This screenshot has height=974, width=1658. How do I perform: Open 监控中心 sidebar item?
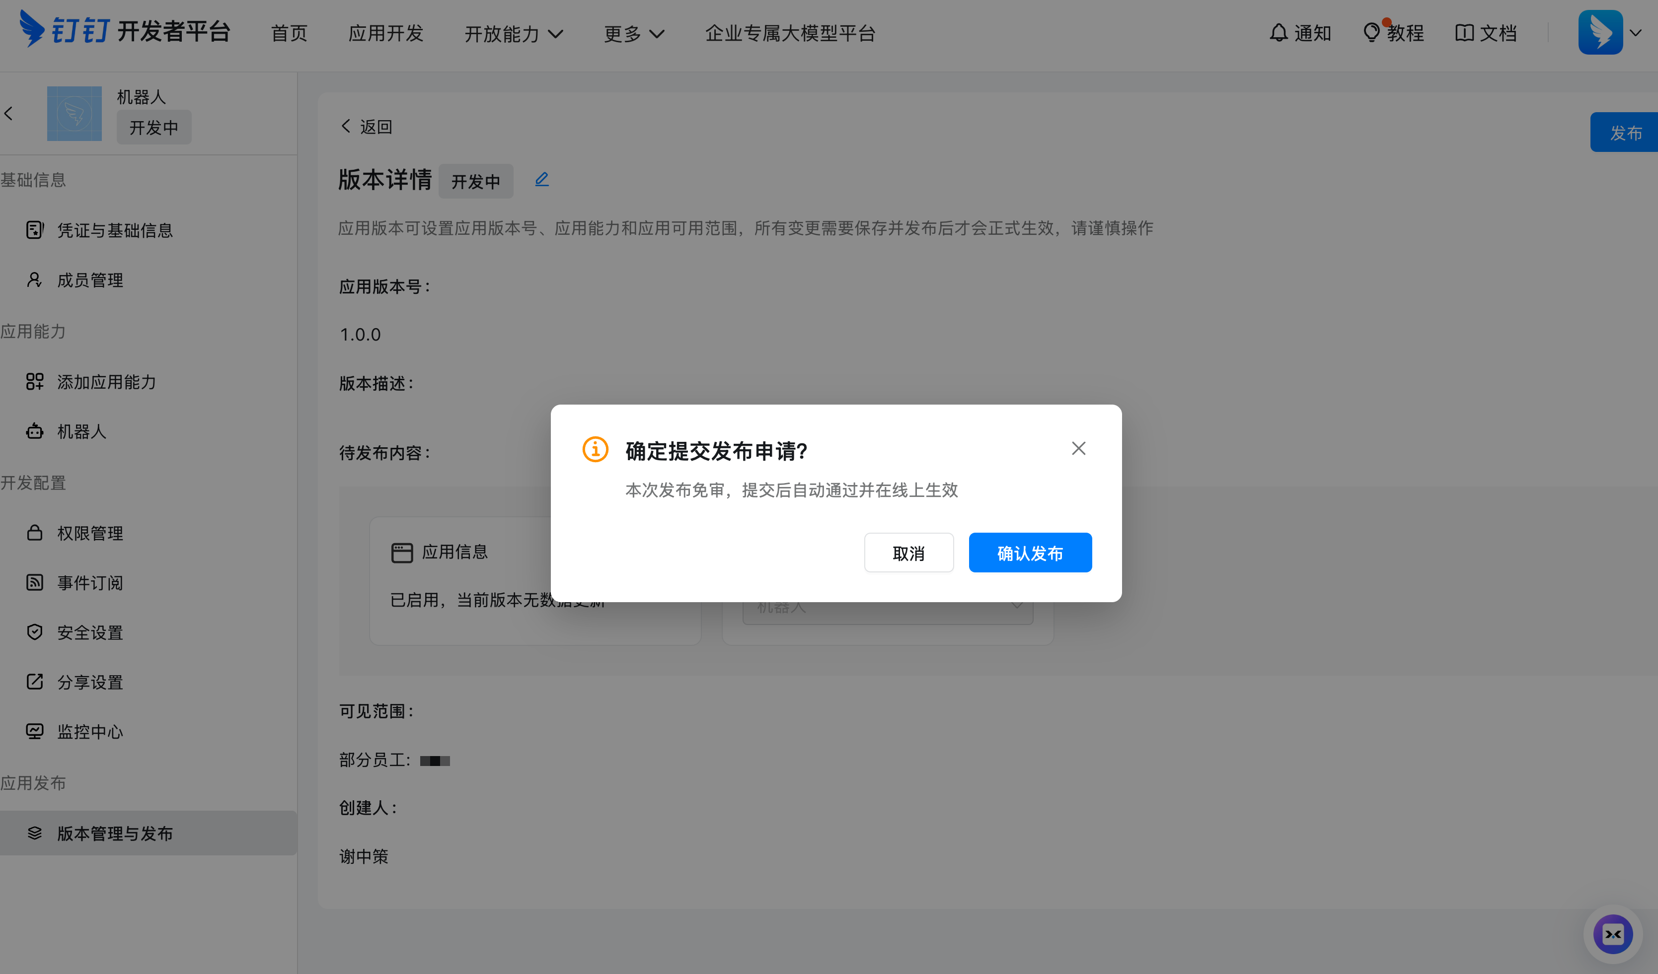[x=149, y=731]
